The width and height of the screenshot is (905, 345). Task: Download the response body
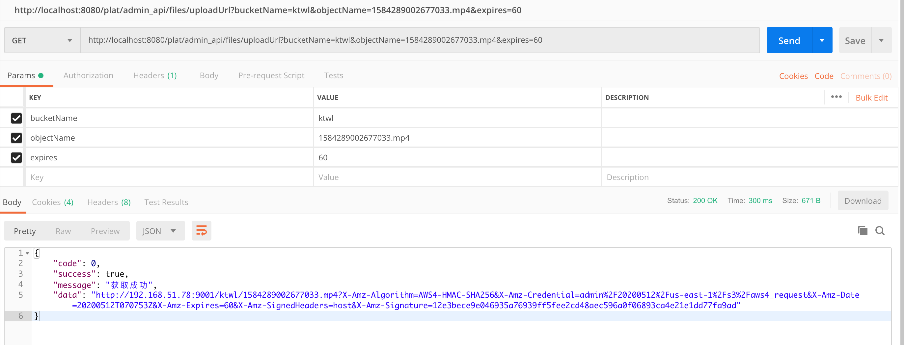click(x=863, y=200)
